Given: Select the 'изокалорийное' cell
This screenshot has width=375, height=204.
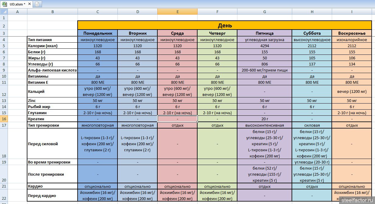Looking at the screenshot, I should pyautogui.click(x=352, y=40).
